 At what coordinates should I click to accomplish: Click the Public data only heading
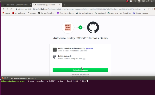pos(65,56)
